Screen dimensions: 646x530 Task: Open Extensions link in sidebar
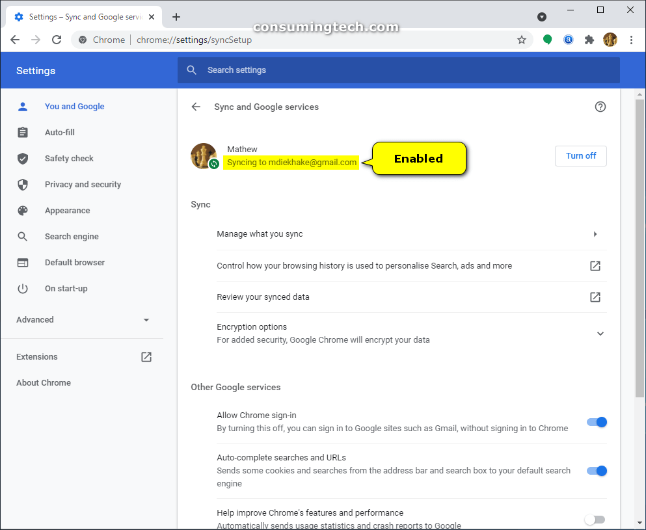[36, 356]
